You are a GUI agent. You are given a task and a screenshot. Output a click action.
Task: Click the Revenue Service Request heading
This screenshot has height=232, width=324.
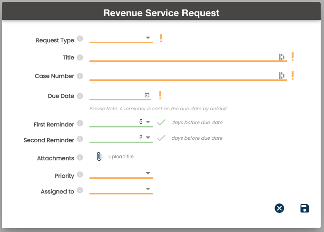161,13
